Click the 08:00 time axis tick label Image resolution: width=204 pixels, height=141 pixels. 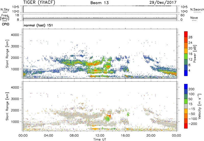[74, 136]
